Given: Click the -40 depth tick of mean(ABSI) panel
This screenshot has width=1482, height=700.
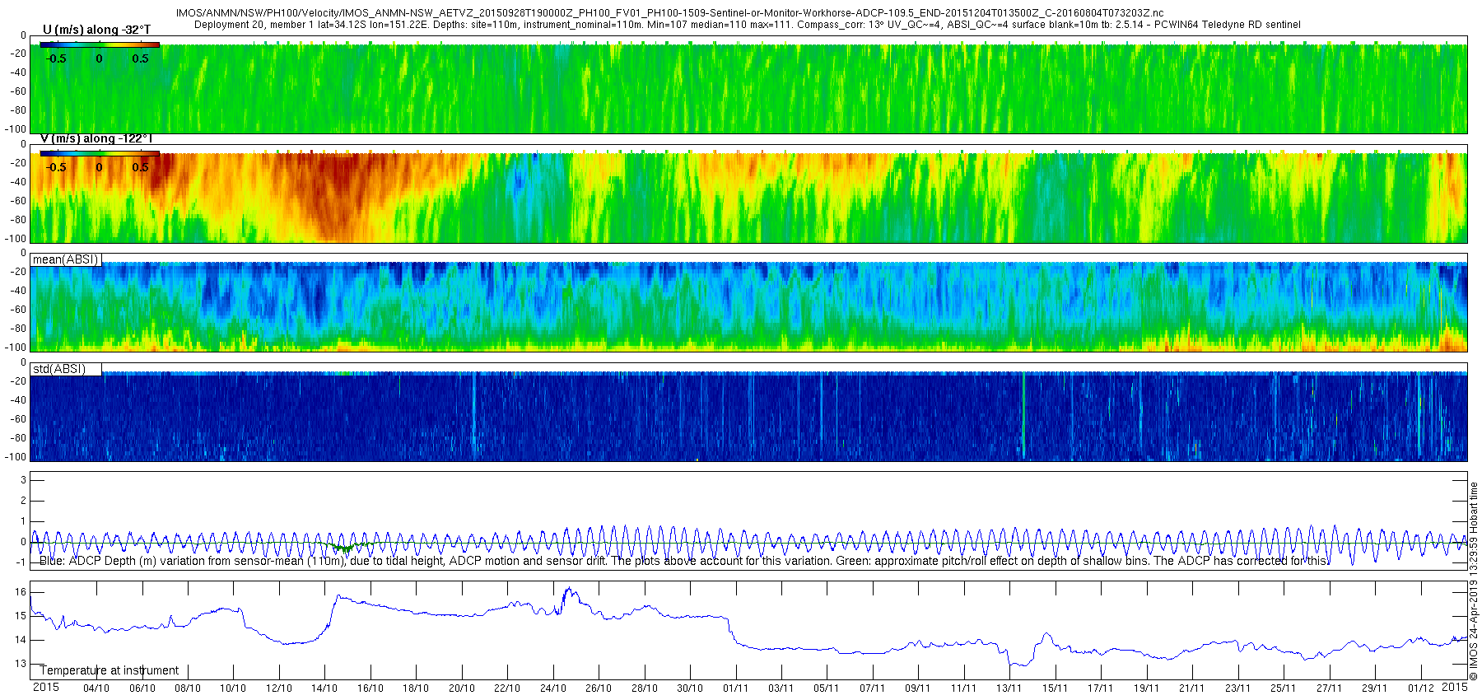Looking at the screenshot, I should pos(17,291).
